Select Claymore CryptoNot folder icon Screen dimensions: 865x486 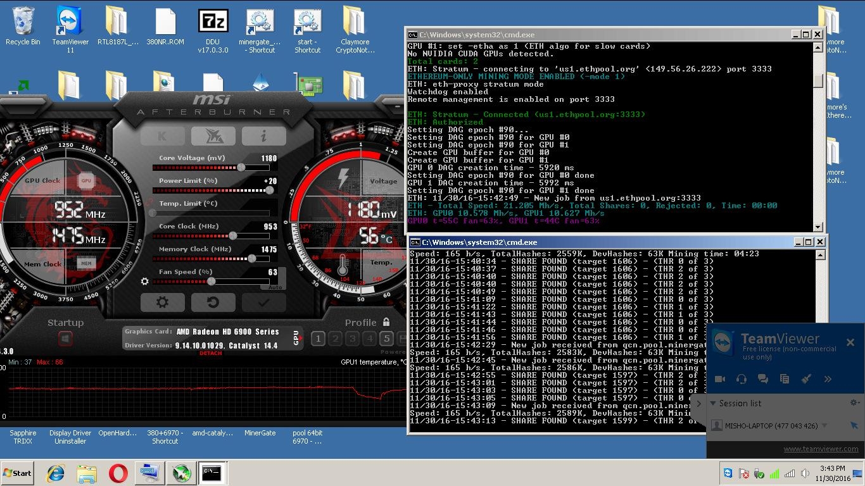(355, 30)
